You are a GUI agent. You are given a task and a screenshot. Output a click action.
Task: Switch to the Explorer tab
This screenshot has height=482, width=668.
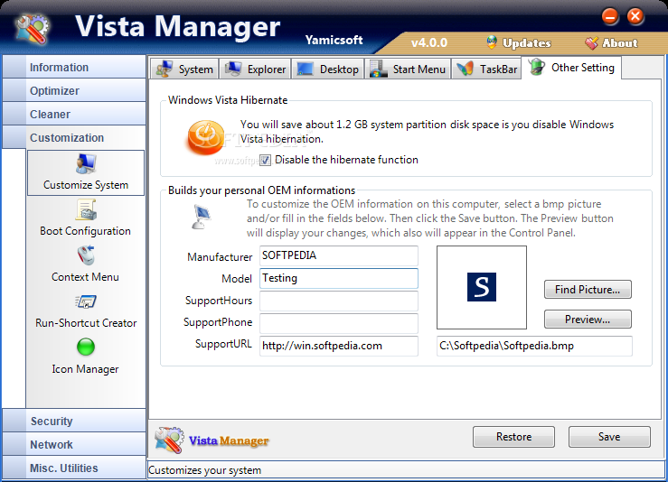pos(255,69)
